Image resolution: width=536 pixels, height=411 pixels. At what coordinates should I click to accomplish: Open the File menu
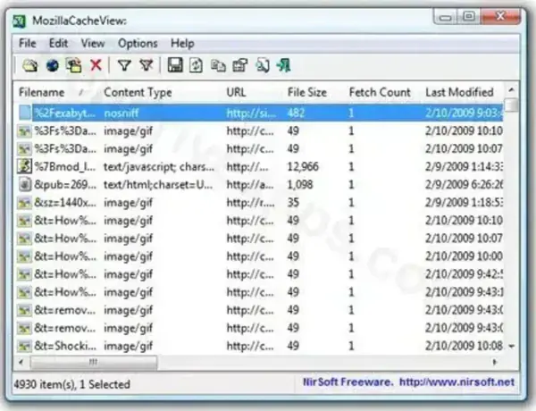[x=28, y=44]
